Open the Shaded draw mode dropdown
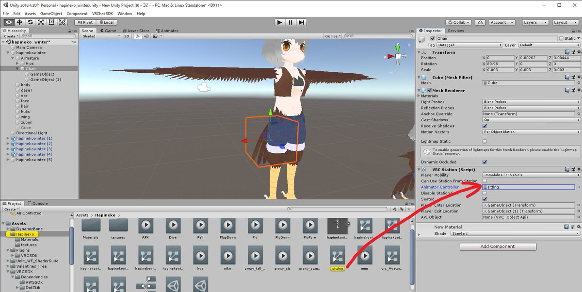The height and width of the screenshot is (292, 582). 101,36
